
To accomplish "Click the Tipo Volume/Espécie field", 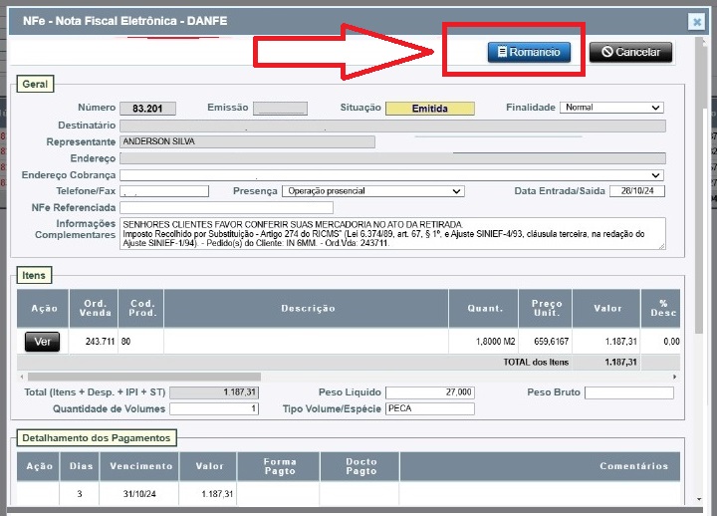I will [x=429, y=408].
